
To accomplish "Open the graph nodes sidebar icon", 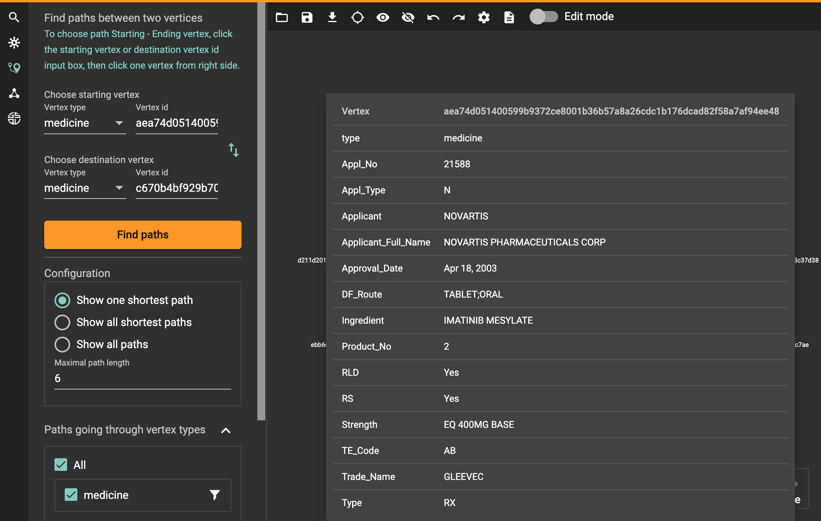I will (x=14, y=93).
